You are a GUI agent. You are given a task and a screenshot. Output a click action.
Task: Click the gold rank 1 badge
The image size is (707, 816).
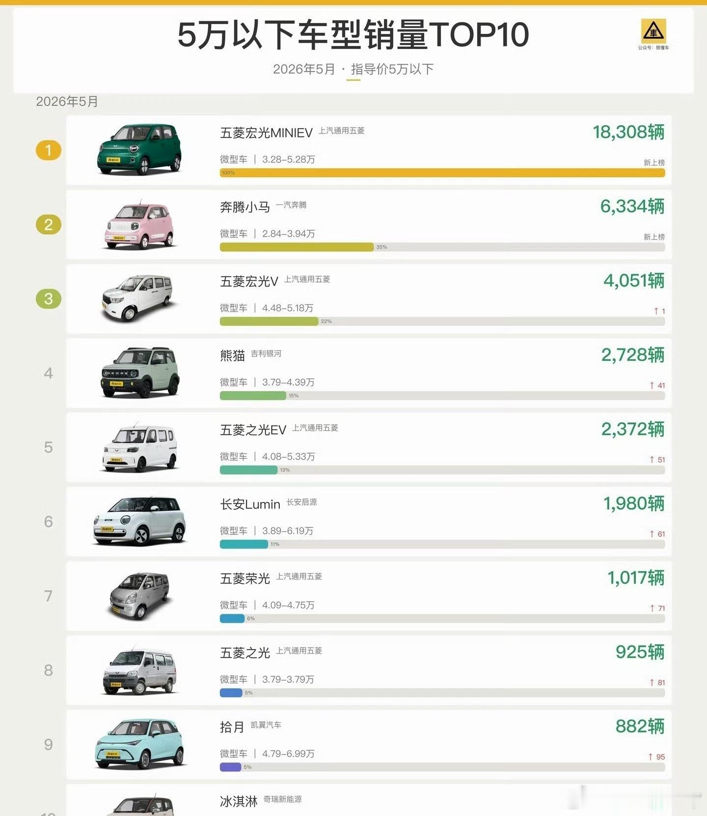49,150
